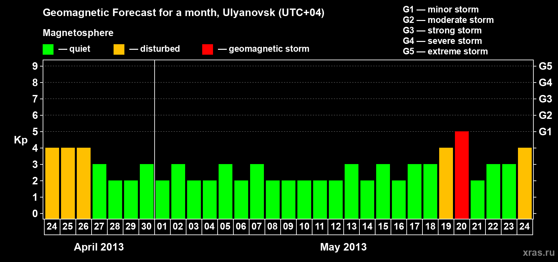Image resolution: width=558 pixels, height=262 pixels.
Task: Click the 'G1 — minor storm' legend line
Action: coord(441,9)
